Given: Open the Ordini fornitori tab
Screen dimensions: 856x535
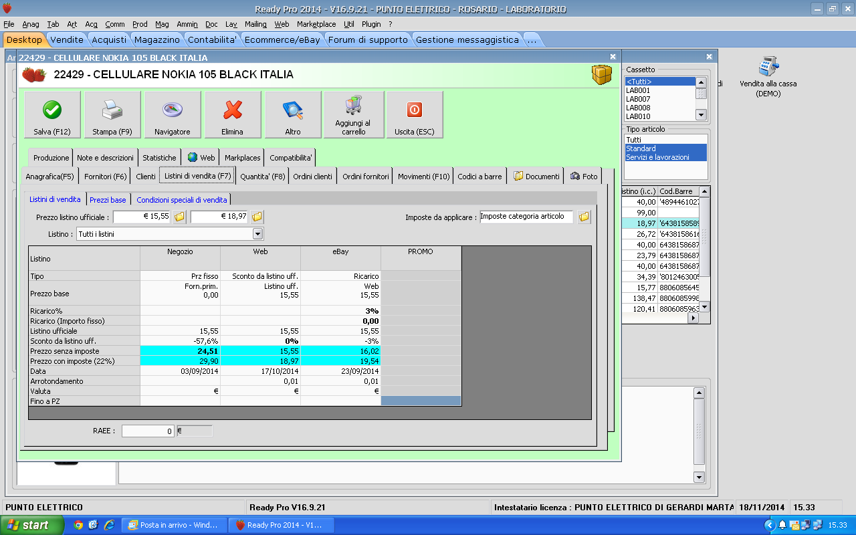Looking at the screenshot, I should (x=365, y=177).
